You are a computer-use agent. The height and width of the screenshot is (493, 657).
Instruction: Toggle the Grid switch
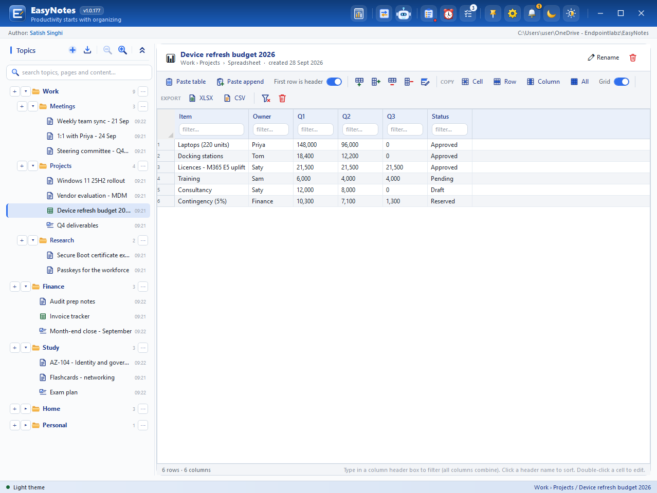click(622, 82)
